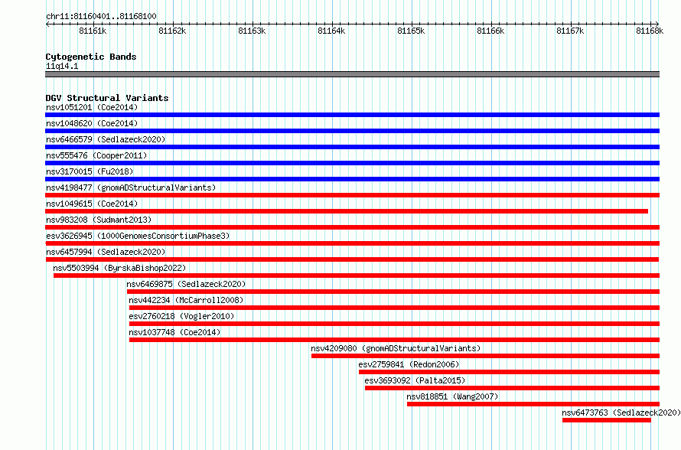The image size is (681, 450).
Task: Click the 81166k ruler tick label
Action: [x=490, y=31]
